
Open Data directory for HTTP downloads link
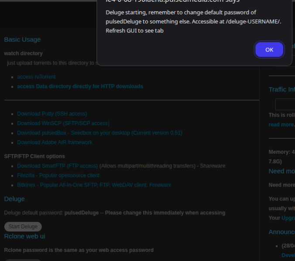(80, 86)
